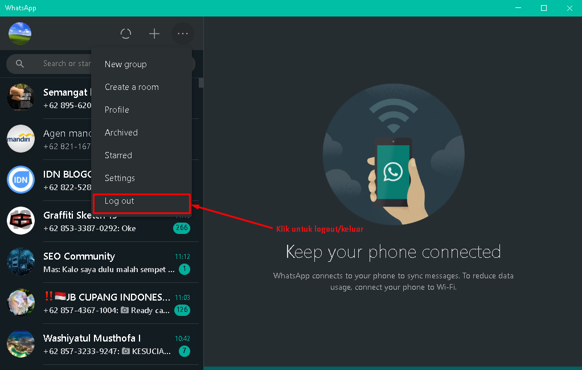Click the 266 unread badge
The width and height of the screenshot is (582, 370).
point(182,228)
